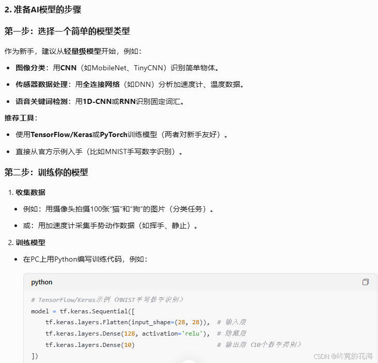Click the bullet starting '图像分类'
Image resolution: width=378 pixels, height=363 pixels.
click(x=117, y=68)
